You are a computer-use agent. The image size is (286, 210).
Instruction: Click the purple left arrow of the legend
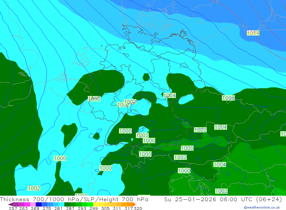coord(10,204)
